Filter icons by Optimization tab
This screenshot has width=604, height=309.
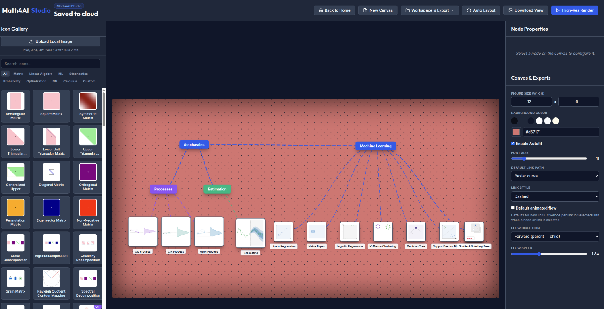click(36, 81)
